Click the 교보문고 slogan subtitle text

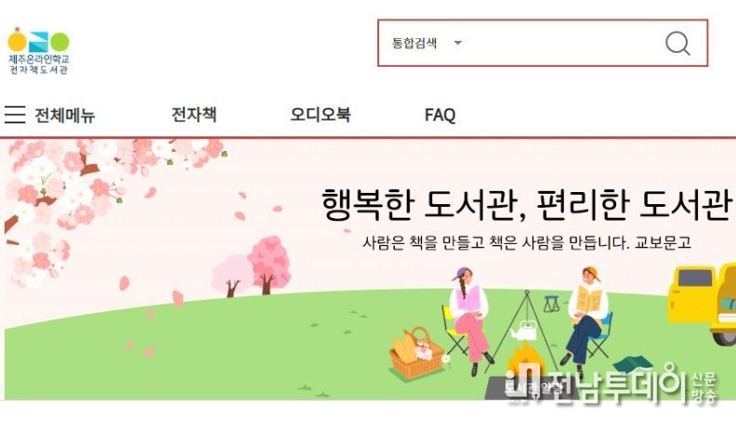pos(527,243)
